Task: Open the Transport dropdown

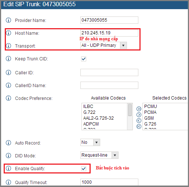Action: pyautogui.click(x=103, y=45)
